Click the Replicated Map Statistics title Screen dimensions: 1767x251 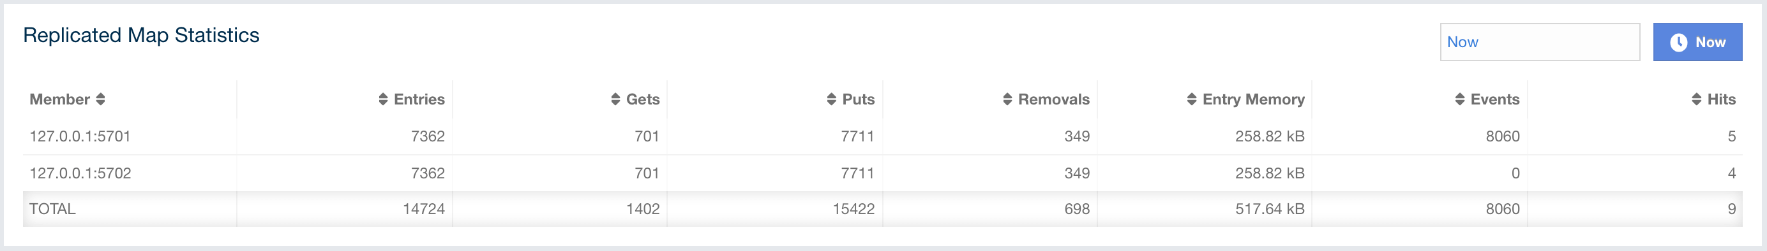(141, 35)
